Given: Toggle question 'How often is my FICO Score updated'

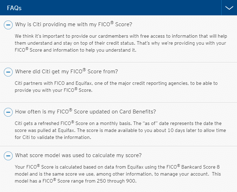Looking at the screenshot, I should [85, 112].
